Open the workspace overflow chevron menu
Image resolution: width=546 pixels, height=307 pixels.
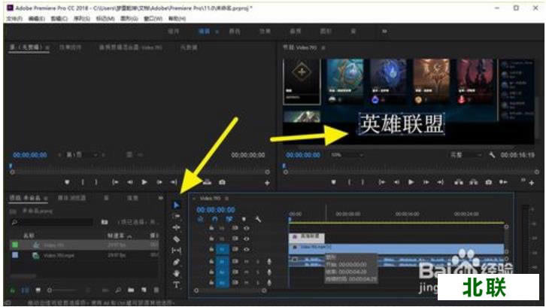coord(385,32)
